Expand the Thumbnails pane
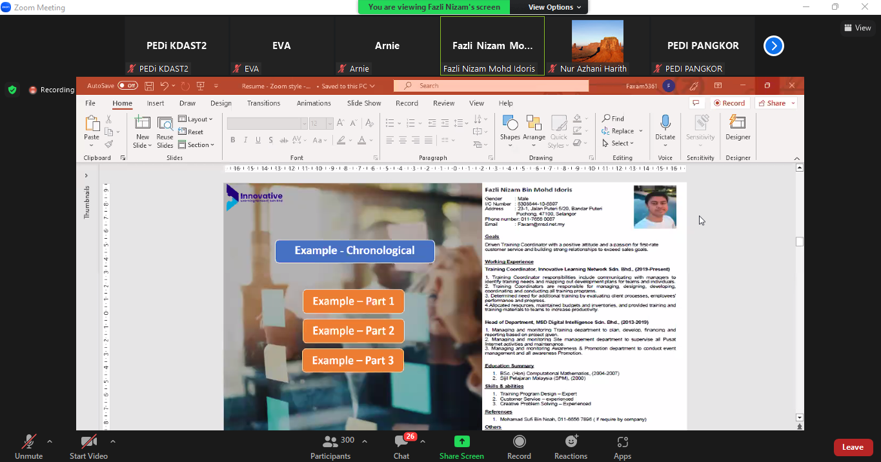Screen dimensions: 881x462 click(x=86, y=176)
